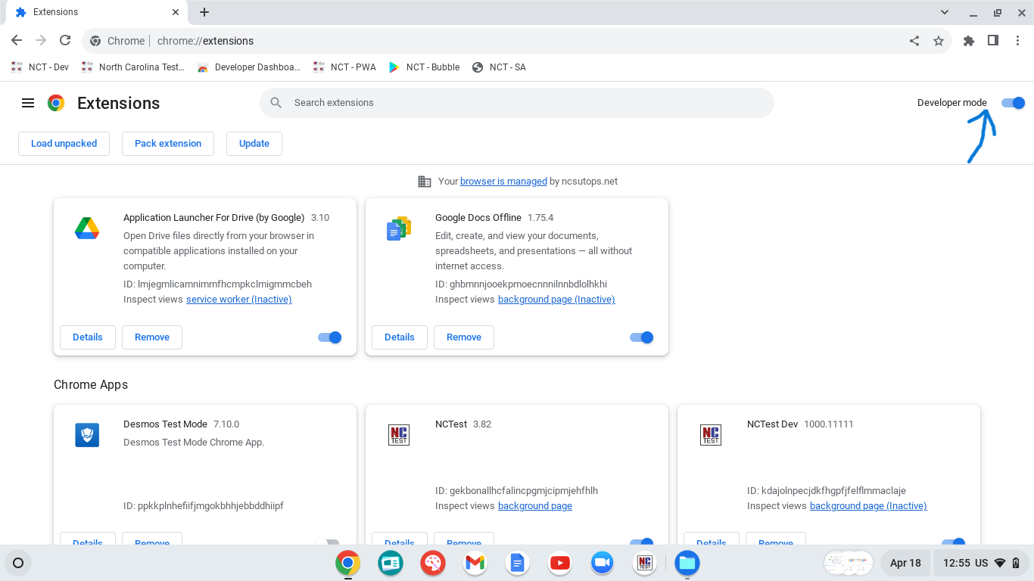Open NCT - Bubble bookmark

(424, 67)
